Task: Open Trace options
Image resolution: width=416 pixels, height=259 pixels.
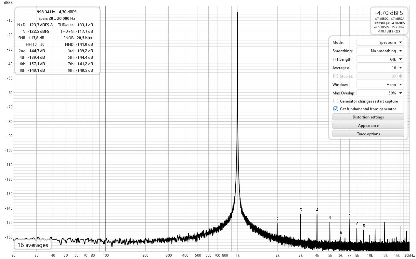Action: [x=368, y=134]
